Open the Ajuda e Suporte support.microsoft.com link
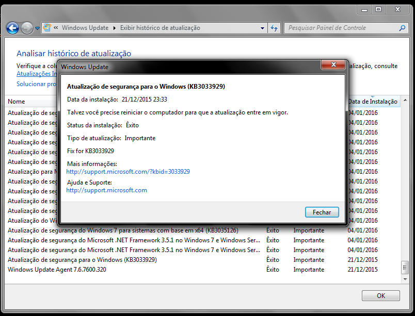Viewport: 415px width, 316px height. (x=107, y=190)
